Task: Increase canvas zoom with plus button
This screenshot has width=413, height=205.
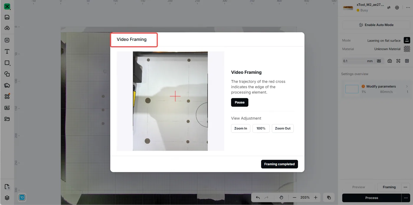Action: (316, 198)
